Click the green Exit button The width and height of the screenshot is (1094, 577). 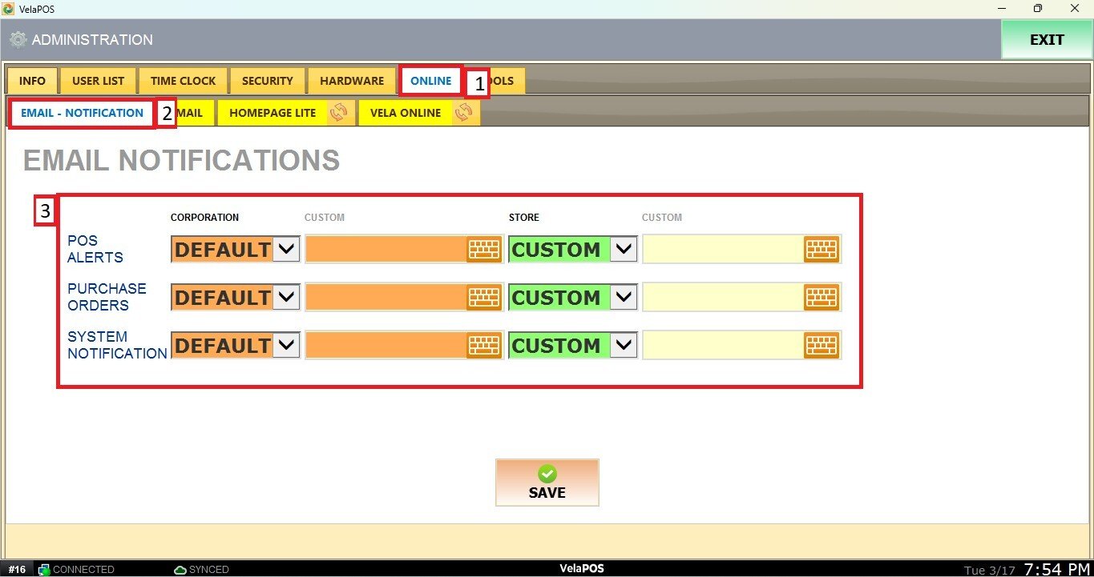click(x=1046, y=40)
